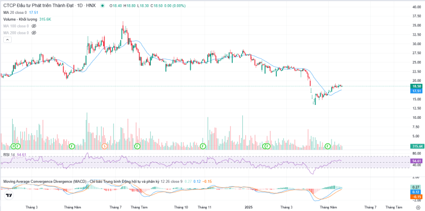Screen dimensions: 425x211
Task: Click the Tháng 11 time axis label
Action: click(205, 207)
